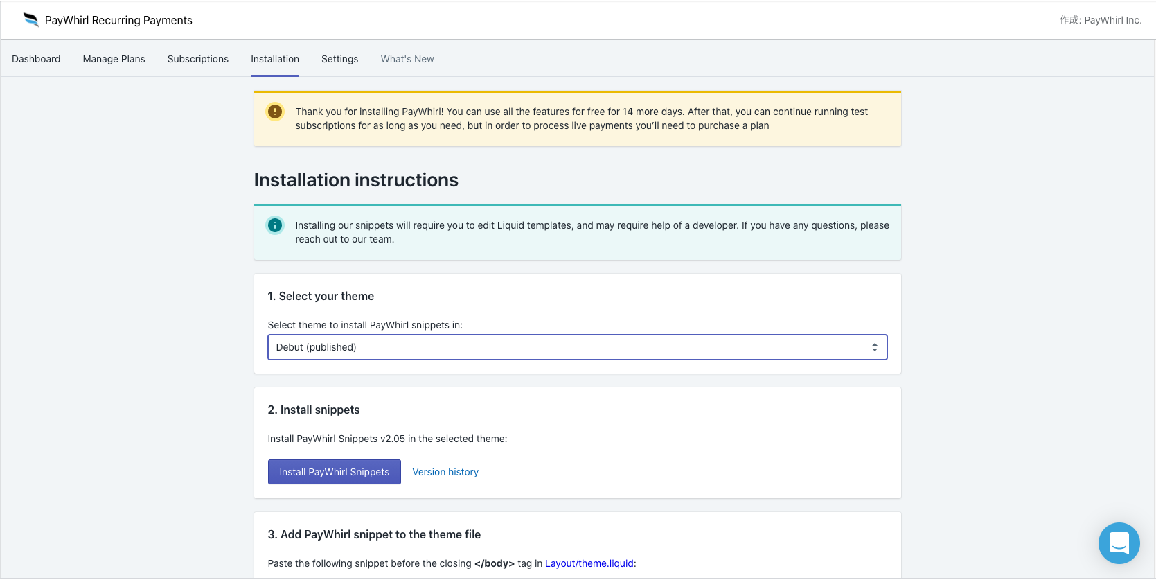The image size is (1156, 580).
Task: Click 'Select theme to install PayWhirl snippets in:' label
Action: (x=365, y=325)
